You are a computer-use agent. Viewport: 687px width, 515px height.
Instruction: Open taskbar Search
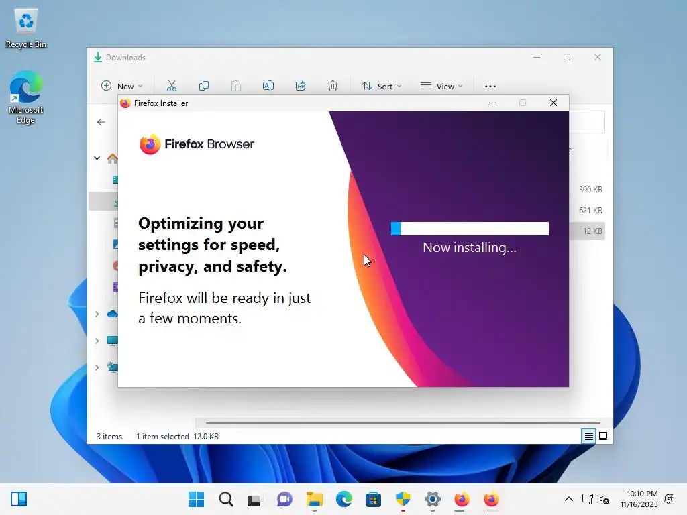226,499
